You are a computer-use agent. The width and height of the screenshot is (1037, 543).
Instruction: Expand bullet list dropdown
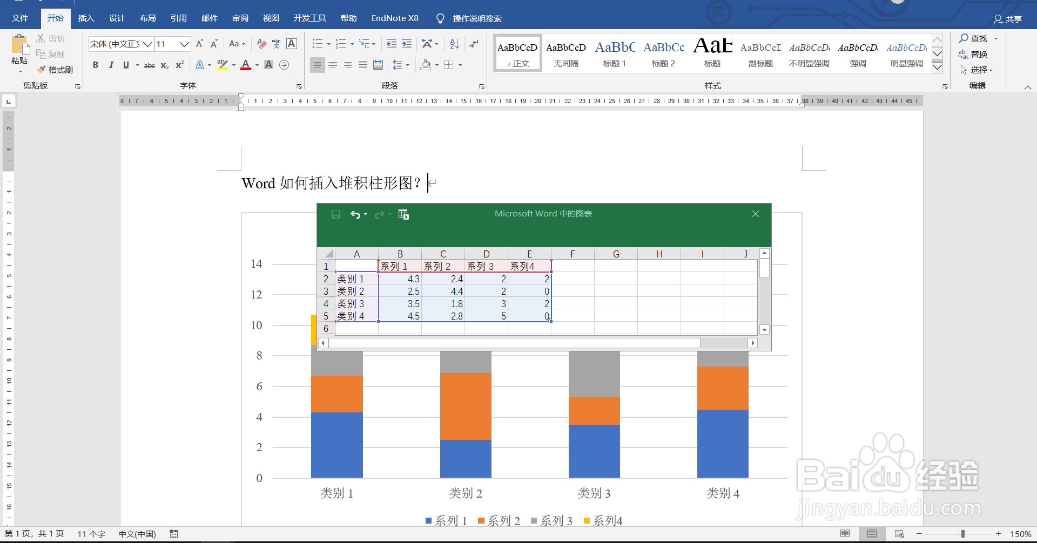coord(329,44)
